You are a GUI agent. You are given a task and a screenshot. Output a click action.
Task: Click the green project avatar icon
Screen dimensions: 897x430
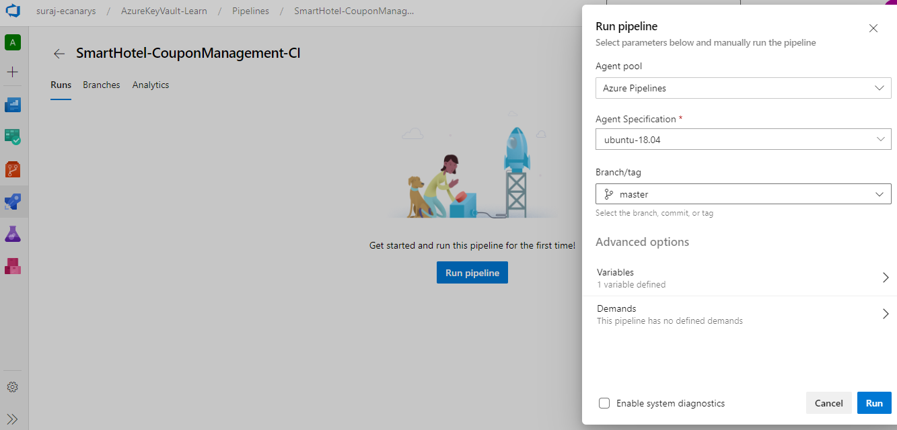[13, 43]
